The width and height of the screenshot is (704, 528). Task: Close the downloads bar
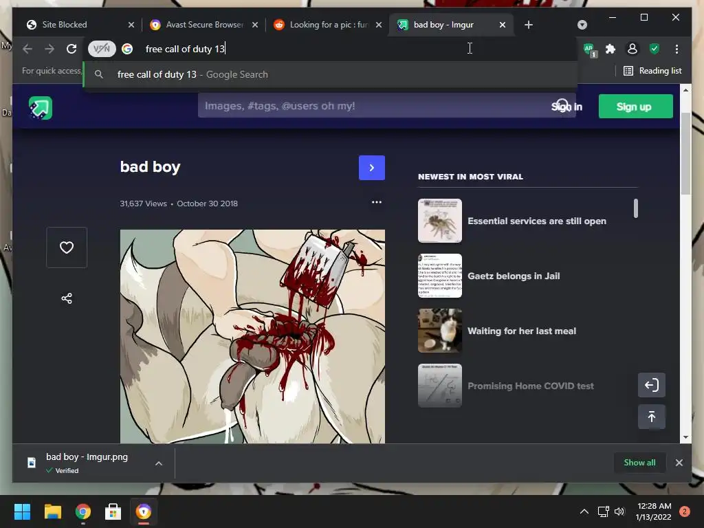tap(679, 463)
